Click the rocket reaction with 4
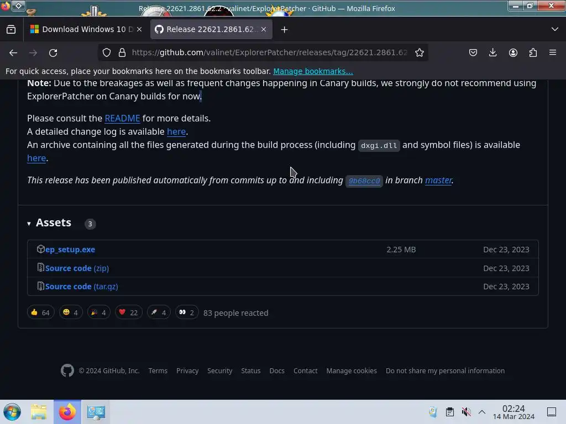 click(159, 312)
